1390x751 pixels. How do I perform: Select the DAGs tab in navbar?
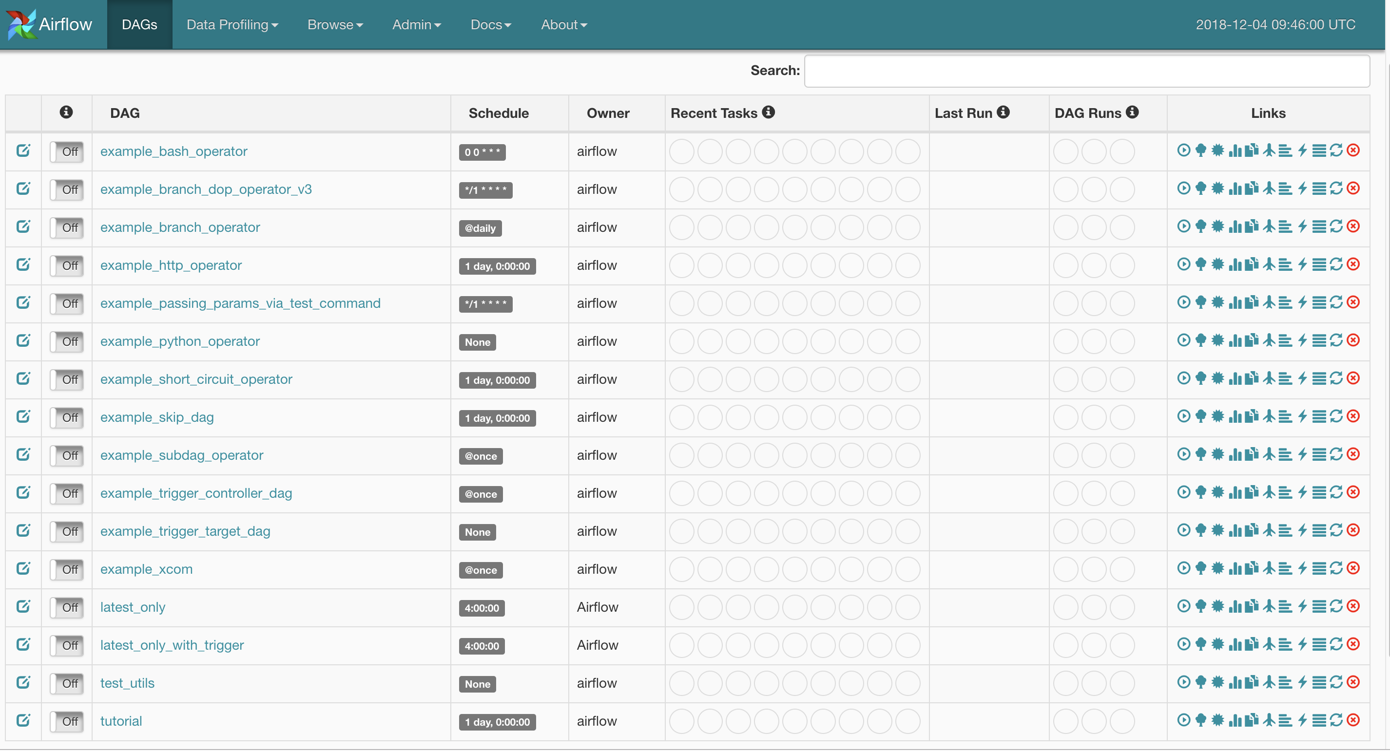tap(139, 25)
